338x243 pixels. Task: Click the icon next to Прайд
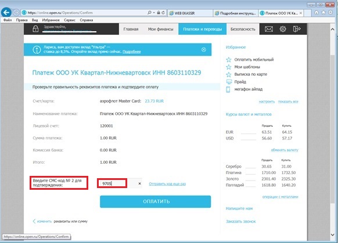click(228, 82)
